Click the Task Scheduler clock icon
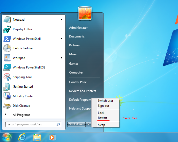 [x=7, y=48]
